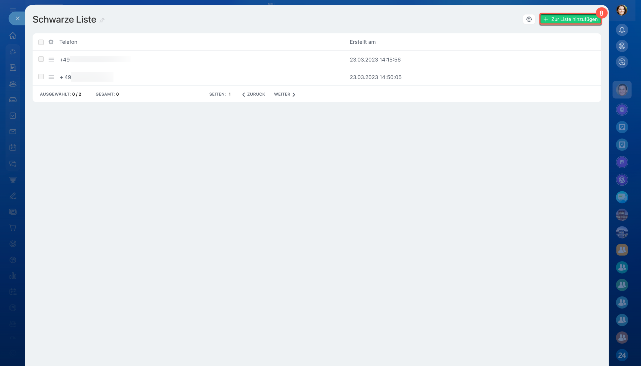This screenshot has width=641, height=366.
Task: Close the Schwarze Liste slider panel
Action: click(x=17, y=18)
